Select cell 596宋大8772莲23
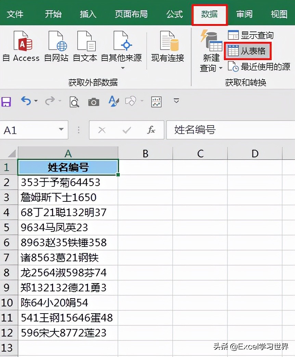This screenshot has width=295, height=357. [x=68, y=333]
